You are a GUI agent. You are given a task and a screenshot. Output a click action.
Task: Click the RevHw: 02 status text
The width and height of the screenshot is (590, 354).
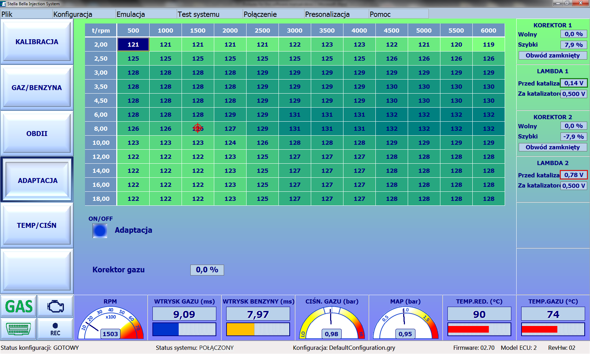coord(562,348)
